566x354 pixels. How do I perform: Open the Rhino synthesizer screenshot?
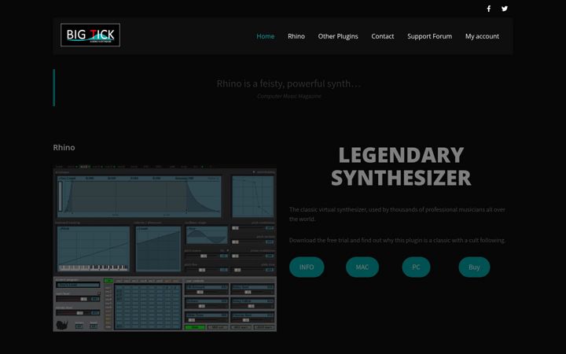[x=164, y=248]
